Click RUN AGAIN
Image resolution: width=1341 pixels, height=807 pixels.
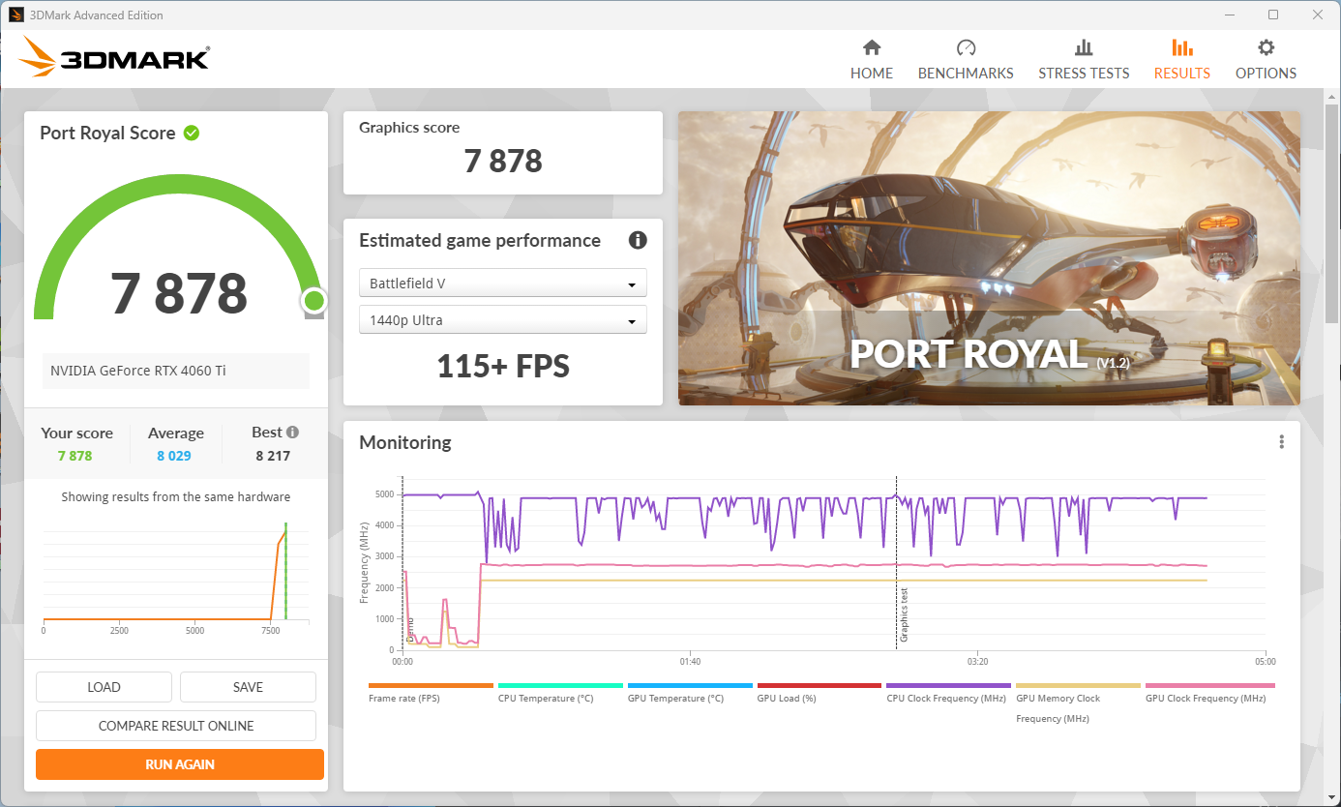click(180, 764)
